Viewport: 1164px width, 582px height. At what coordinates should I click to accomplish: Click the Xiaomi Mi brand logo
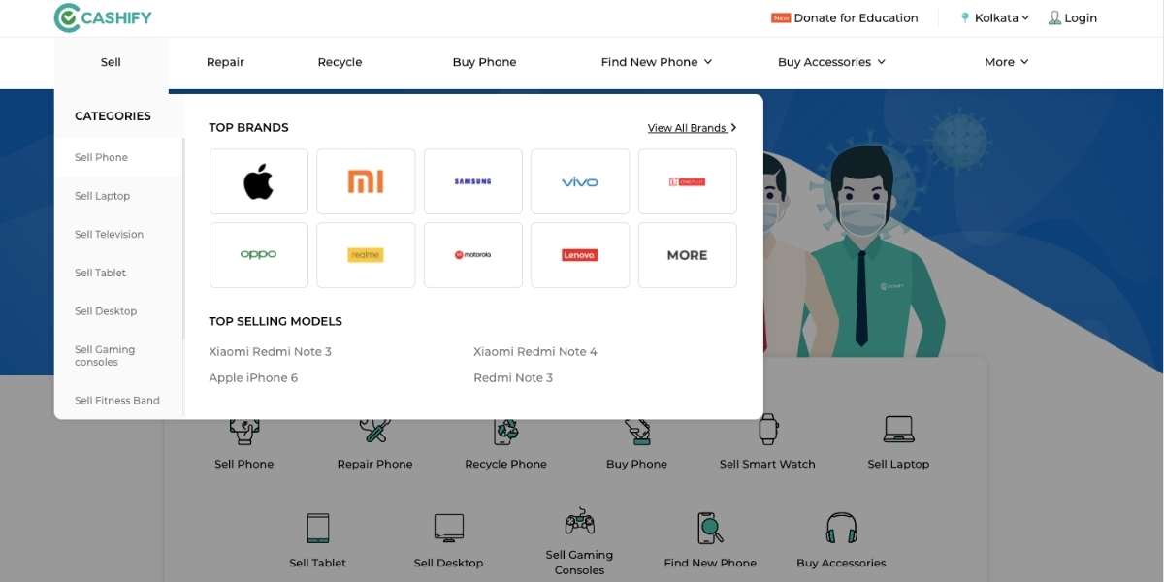coord(366,181)
